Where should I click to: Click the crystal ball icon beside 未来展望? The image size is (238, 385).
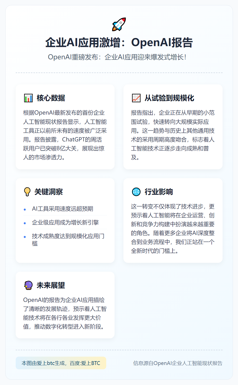point(28,285)
